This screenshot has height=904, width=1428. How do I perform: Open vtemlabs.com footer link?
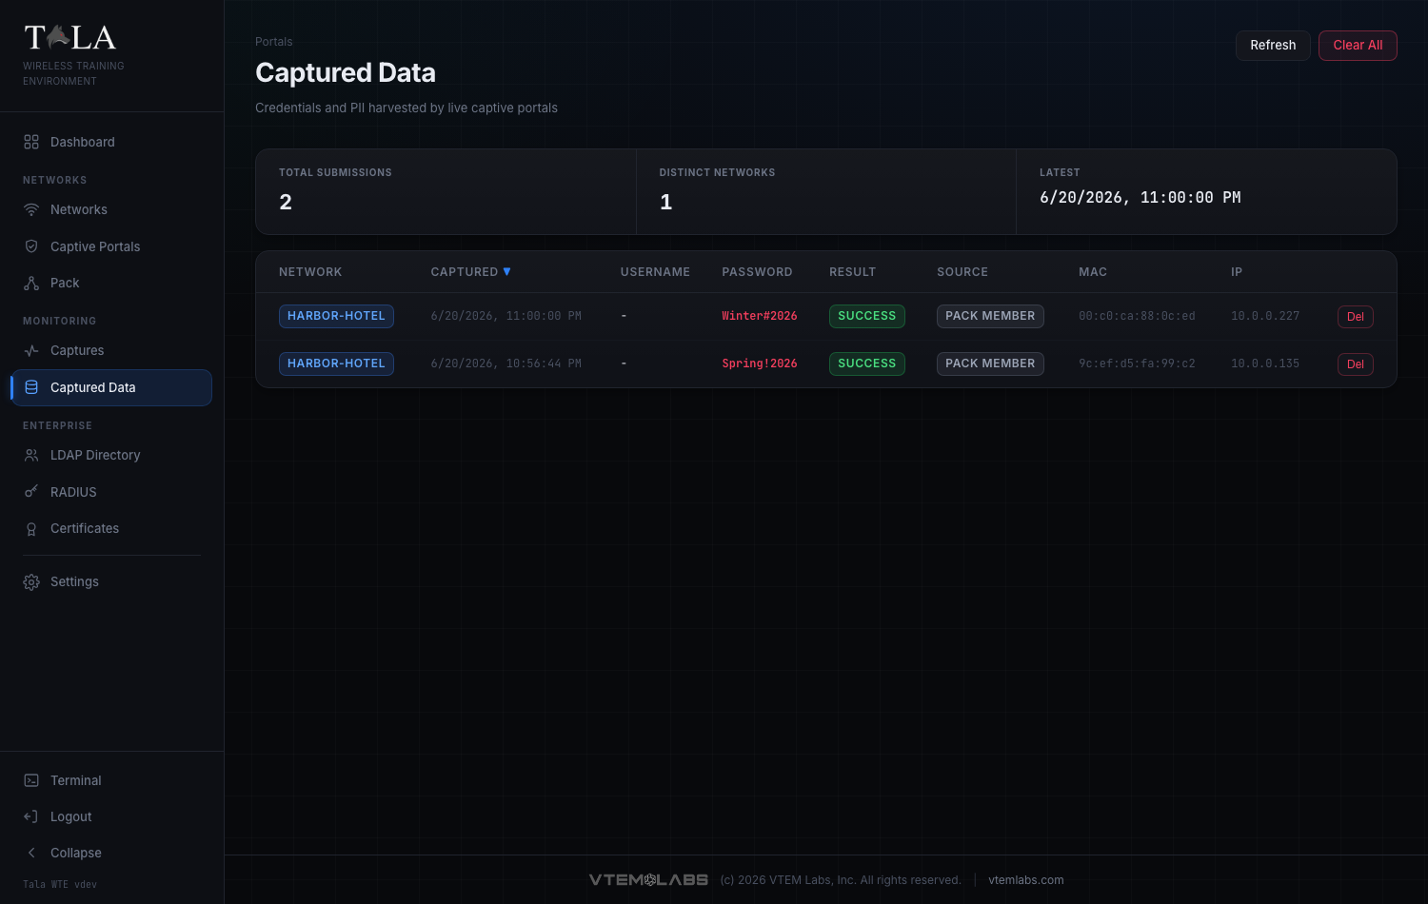(1026, 880)
